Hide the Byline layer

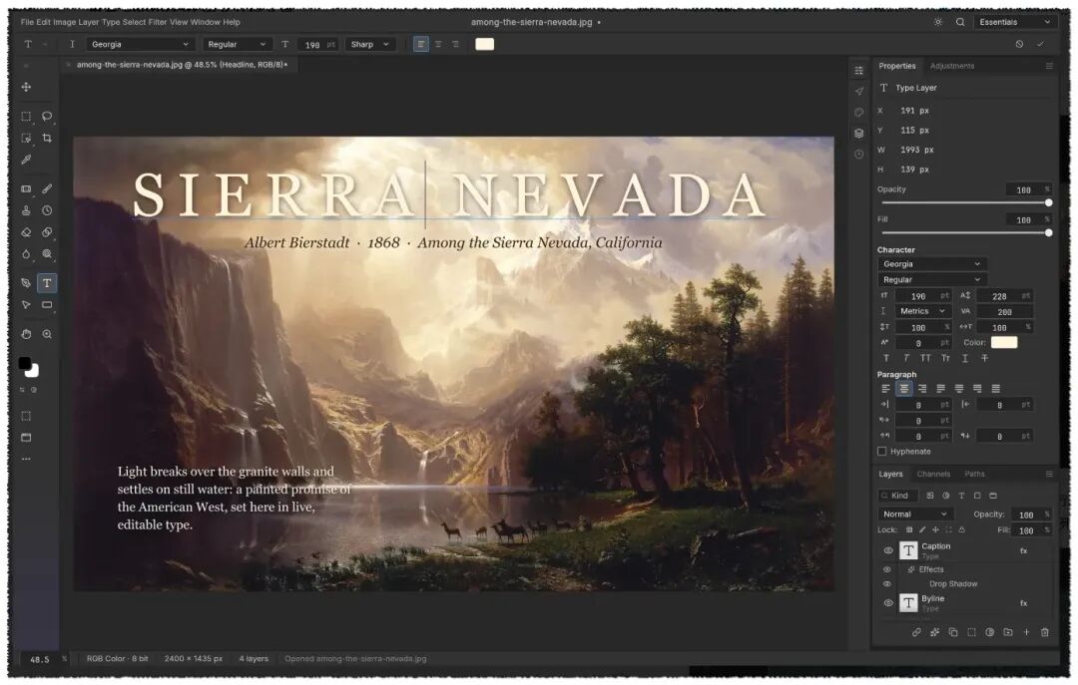887,602
